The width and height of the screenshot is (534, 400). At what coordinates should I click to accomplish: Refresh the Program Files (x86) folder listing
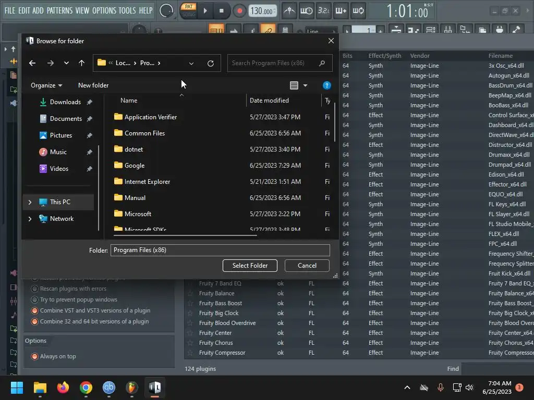click(211, 63)
